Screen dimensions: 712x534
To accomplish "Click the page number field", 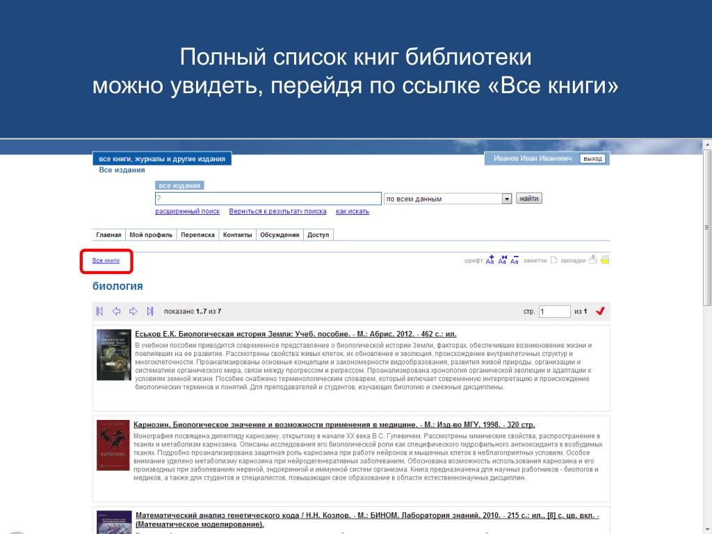I will (554, 311).
